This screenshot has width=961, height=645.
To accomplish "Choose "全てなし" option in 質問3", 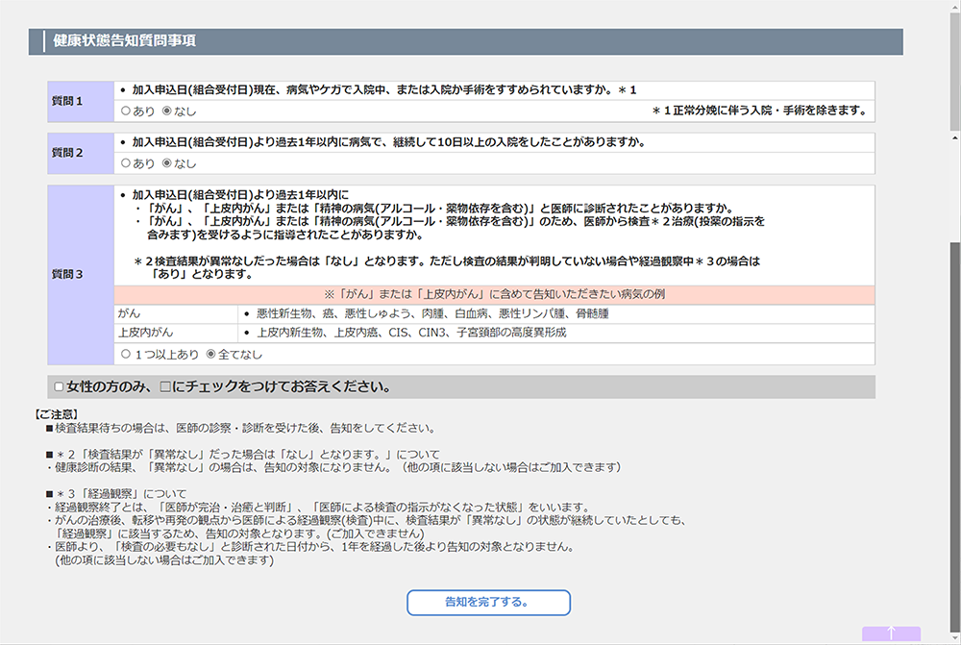I will pos(211,355).
